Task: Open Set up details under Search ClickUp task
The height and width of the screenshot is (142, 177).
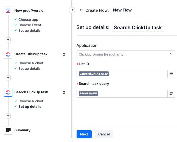Action: [30, 107]
